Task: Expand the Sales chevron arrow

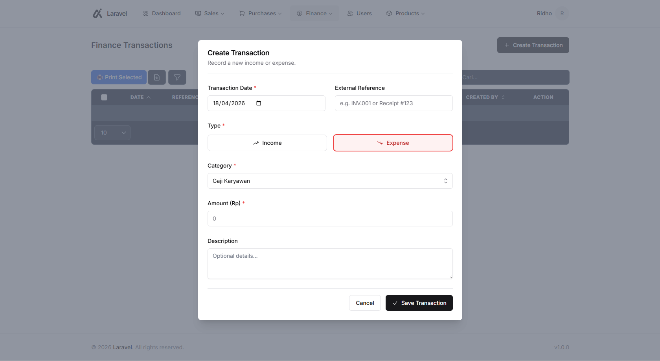Action: pos(222,14)
